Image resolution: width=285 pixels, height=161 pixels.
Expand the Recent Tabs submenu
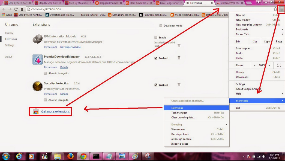point(257,34)
